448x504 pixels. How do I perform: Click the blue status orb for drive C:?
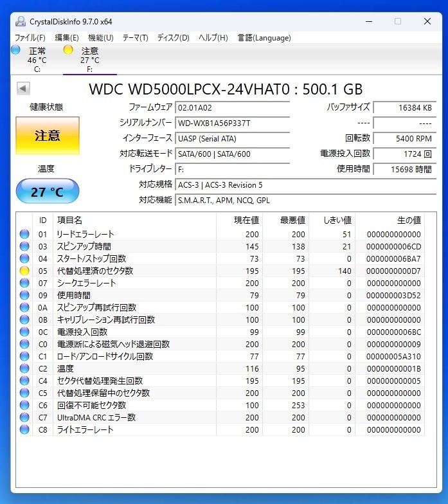click(15, 50)
